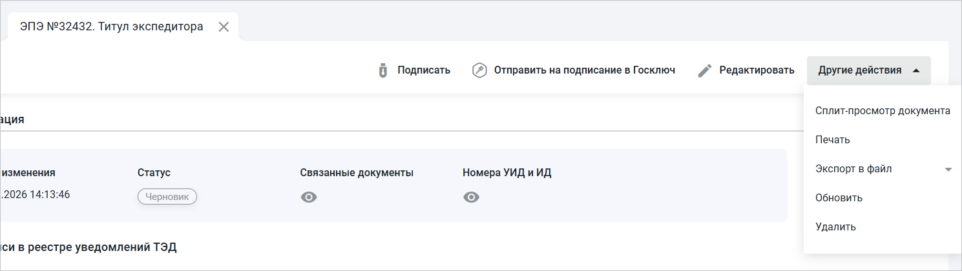Image resolution: width=962 pixels, height=271 pixels.
Task: Collapse the Другие действия dropdown
Action: 869,70
